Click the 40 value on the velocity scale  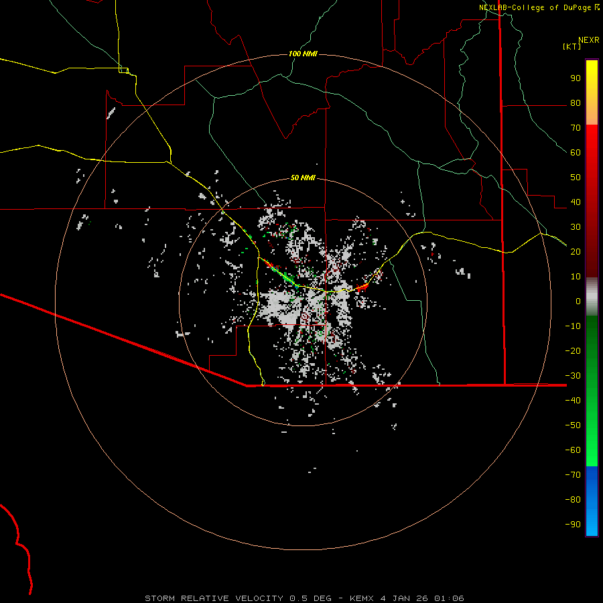pyautogui.click(x=576, y=202)
